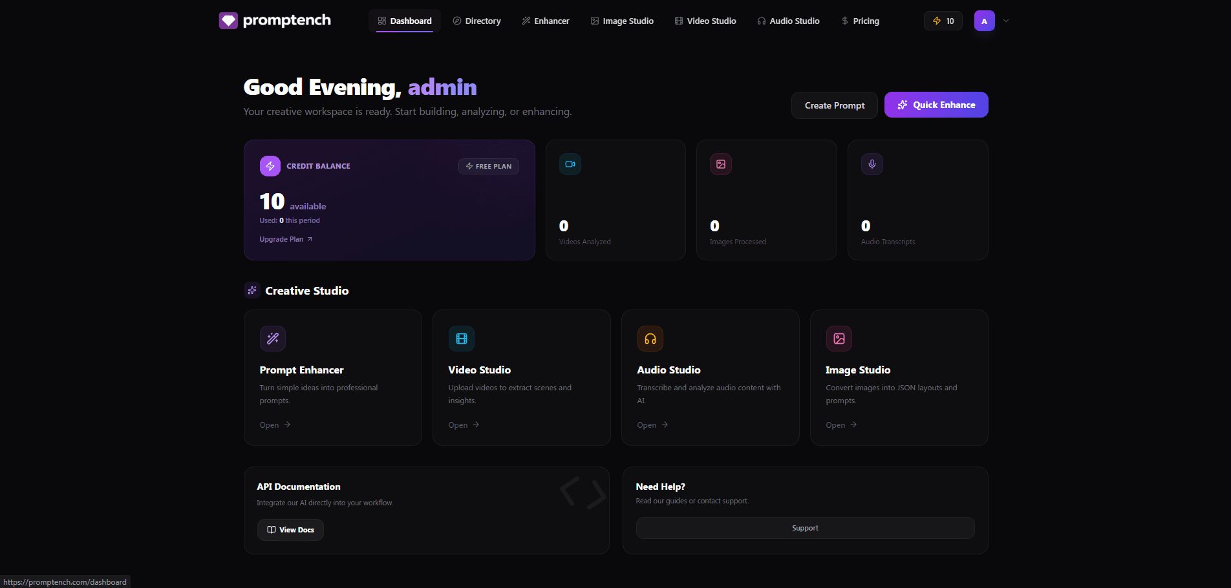
Task: Click the Quick Enhance button
Action: click(x=936, y=104)
